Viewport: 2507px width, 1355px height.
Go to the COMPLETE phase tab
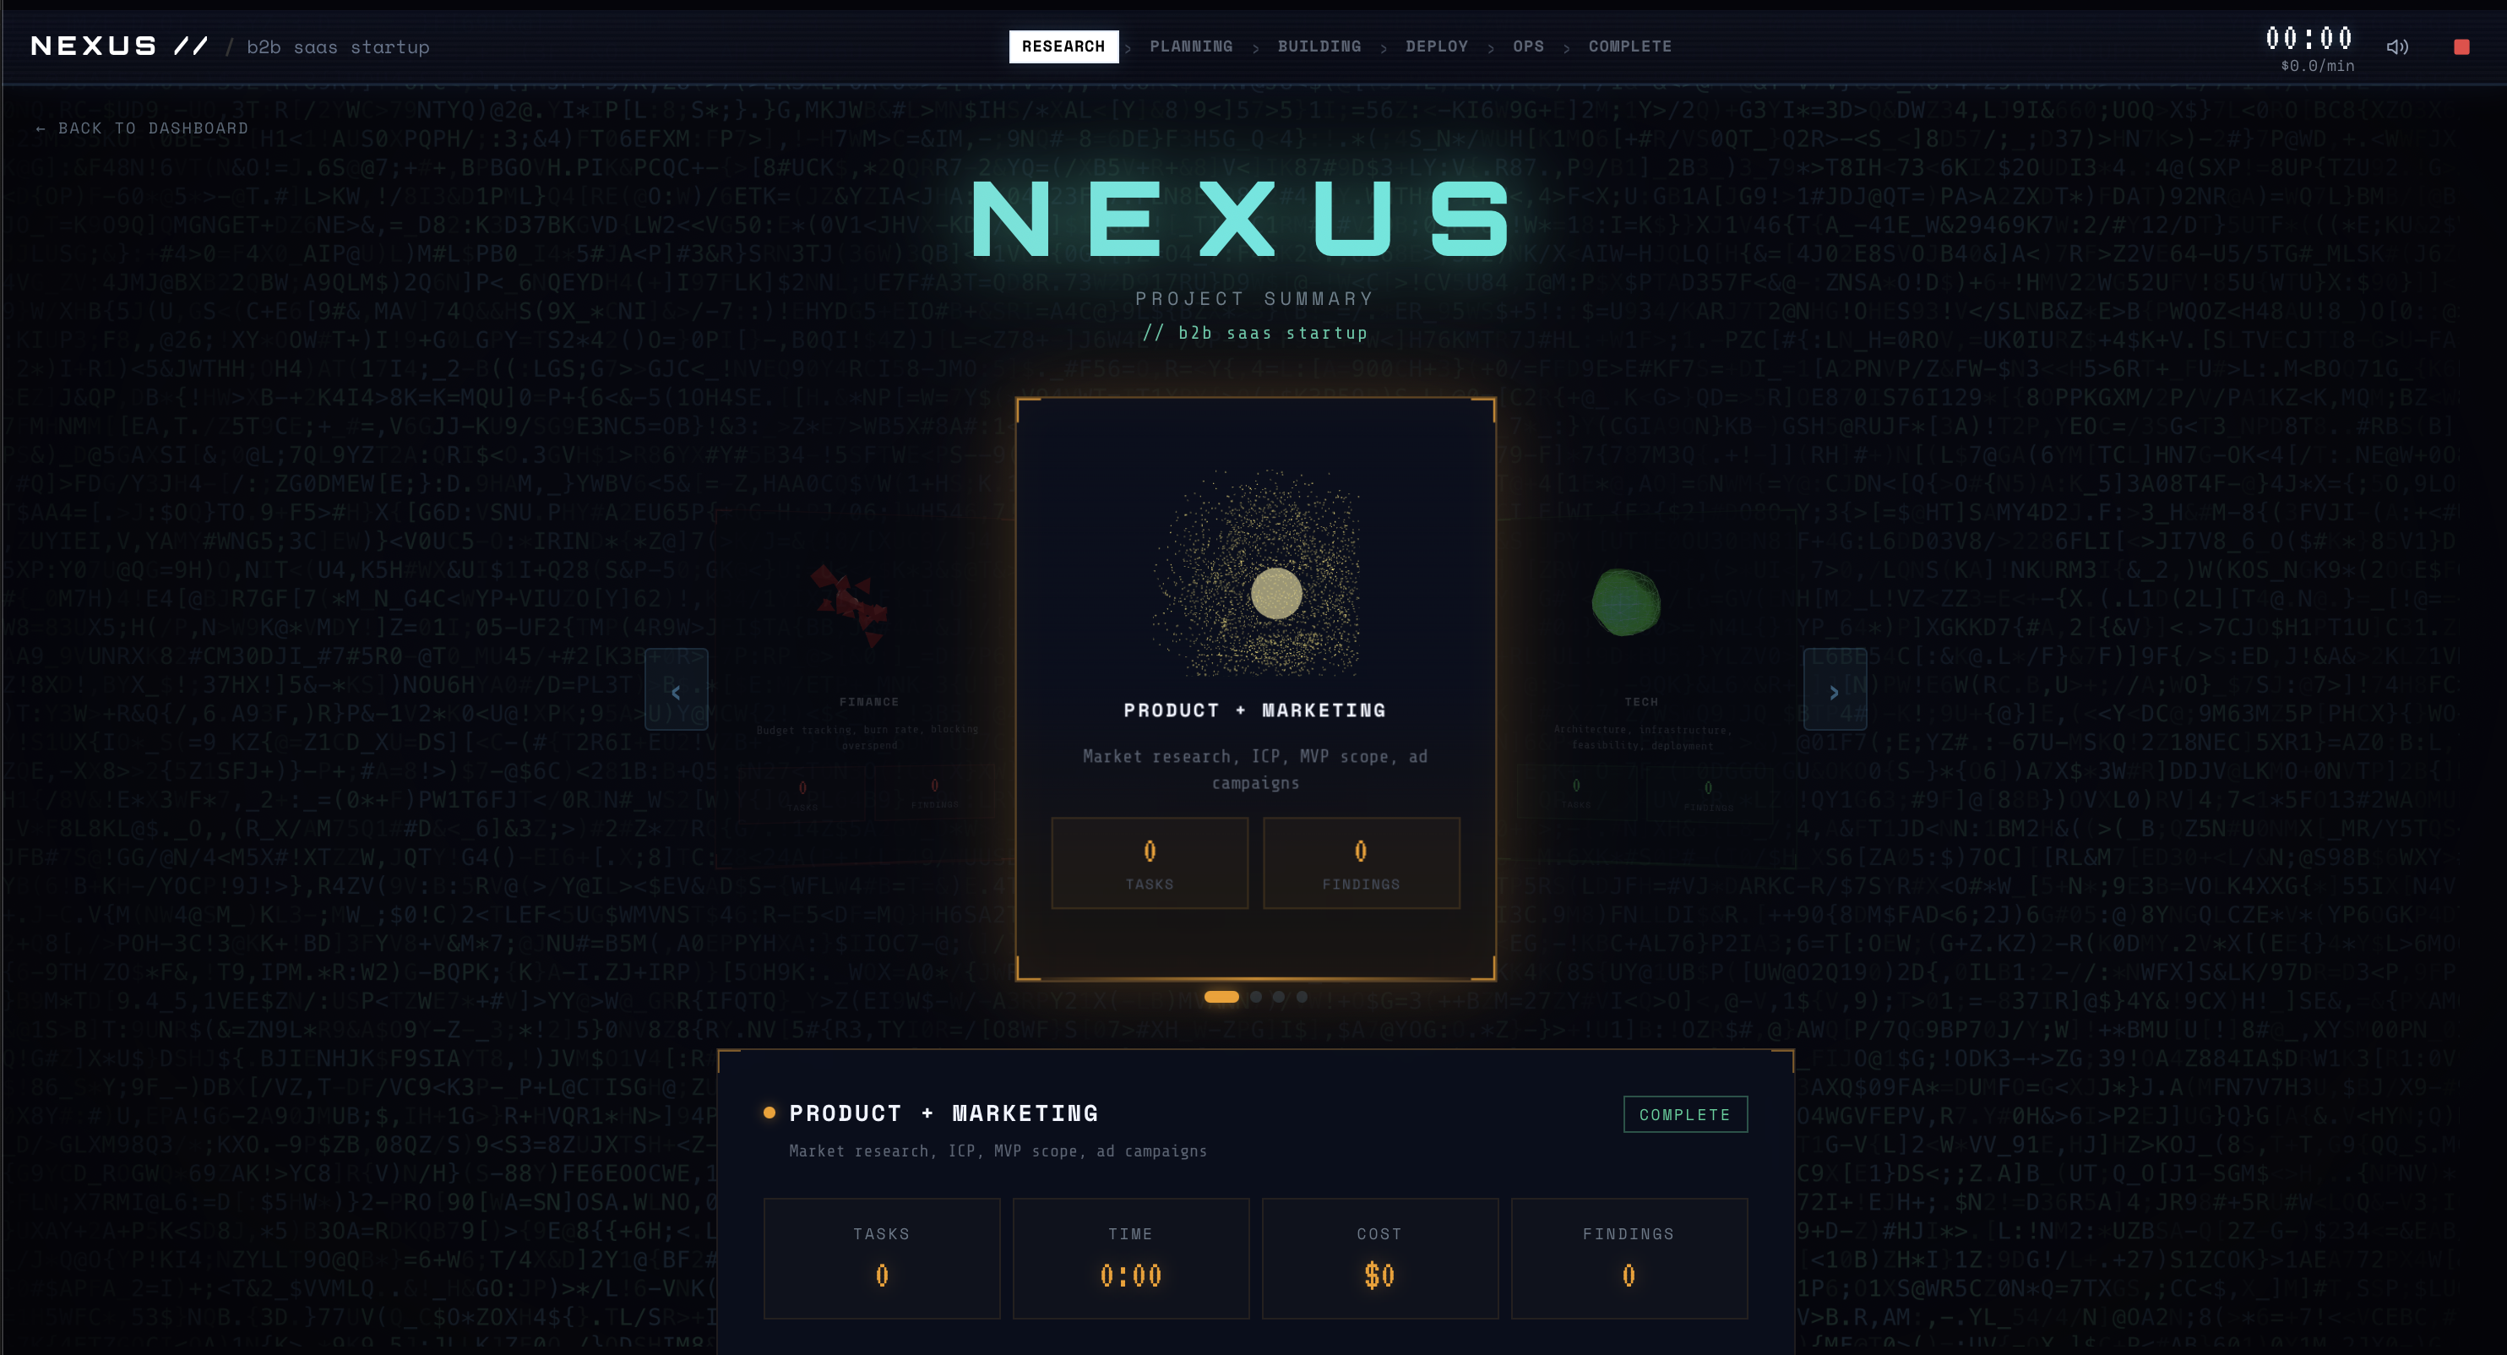click(1630, 46)
